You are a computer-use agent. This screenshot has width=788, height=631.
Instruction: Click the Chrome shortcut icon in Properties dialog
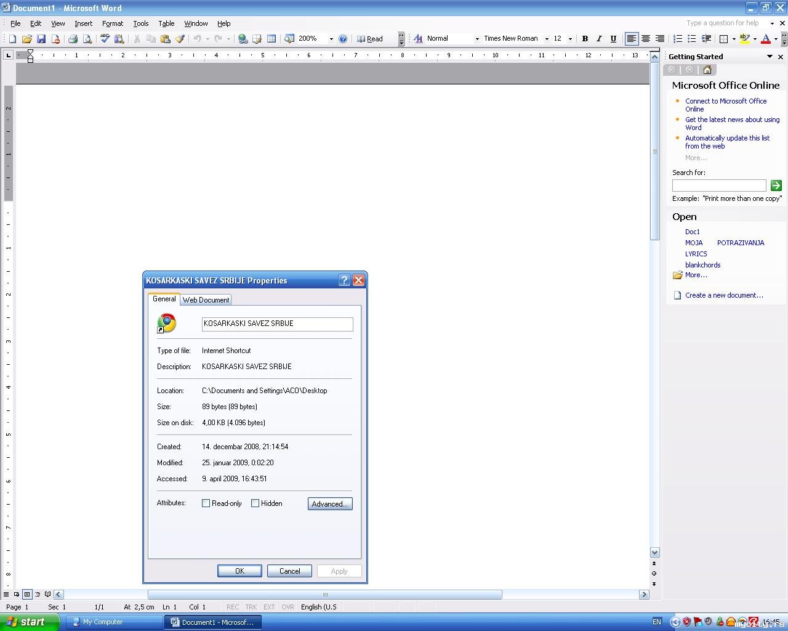(166, 324)
